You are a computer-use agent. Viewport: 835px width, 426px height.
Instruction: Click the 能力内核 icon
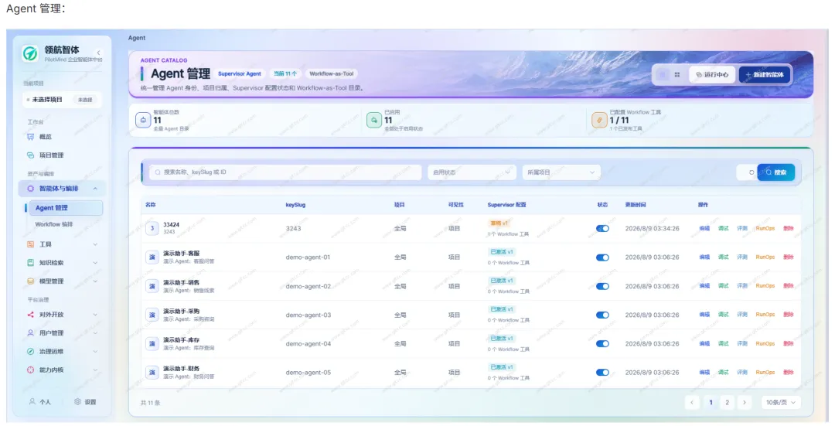(30, 370)
